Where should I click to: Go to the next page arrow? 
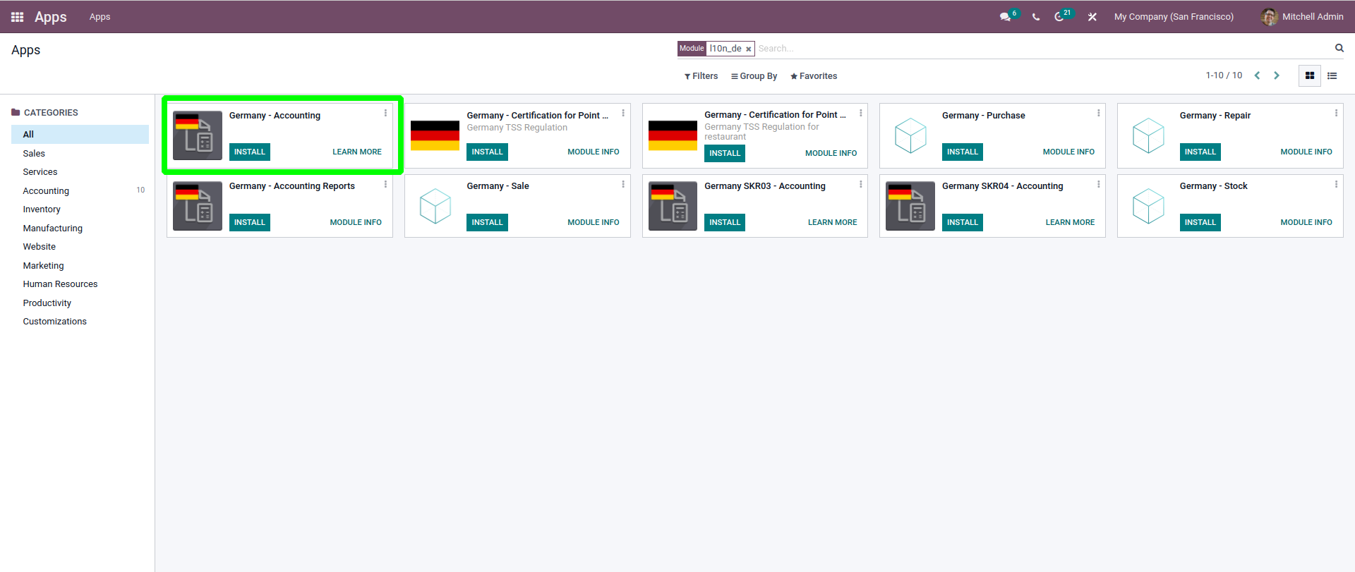tap(1276, 75)
